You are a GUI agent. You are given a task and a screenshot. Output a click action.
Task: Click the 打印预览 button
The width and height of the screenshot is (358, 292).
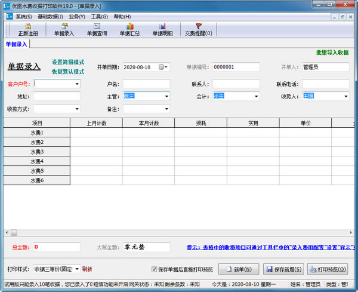pos(328,269)
